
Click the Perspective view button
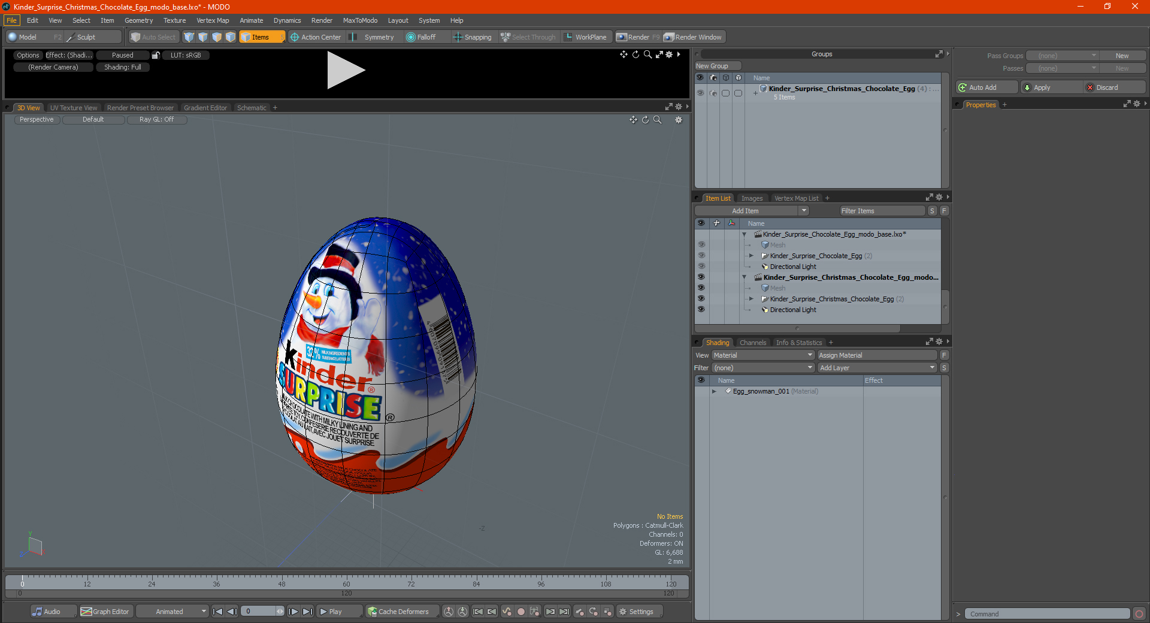point(37,120)
